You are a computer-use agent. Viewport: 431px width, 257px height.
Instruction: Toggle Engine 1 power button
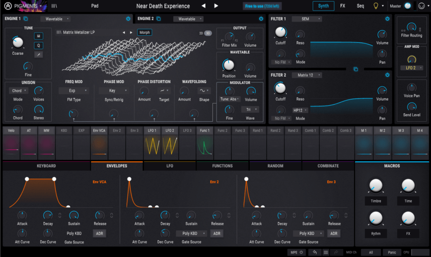(x=128, y=19)
